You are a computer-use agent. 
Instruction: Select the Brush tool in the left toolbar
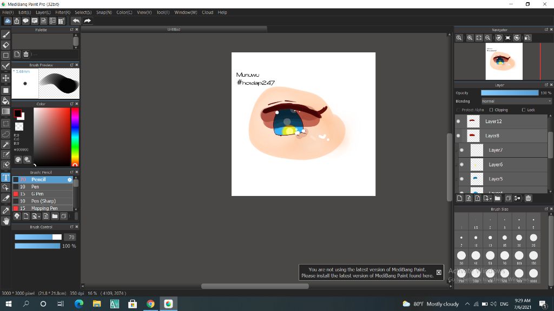click(x=5, y=35)
